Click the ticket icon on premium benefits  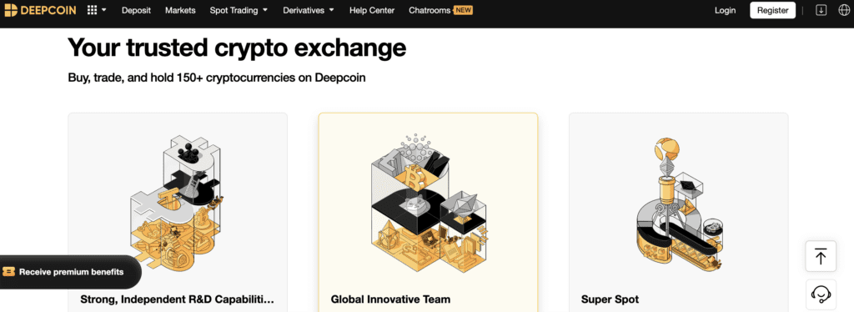[x=8, y=272]
